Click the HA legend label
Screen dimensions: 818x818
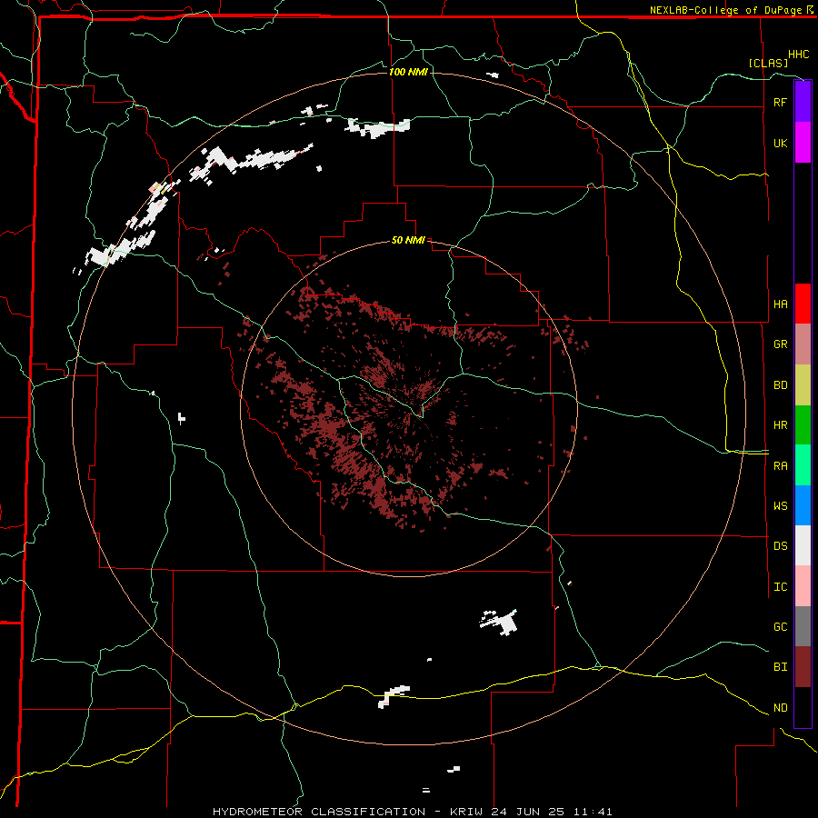click(780, 304)
